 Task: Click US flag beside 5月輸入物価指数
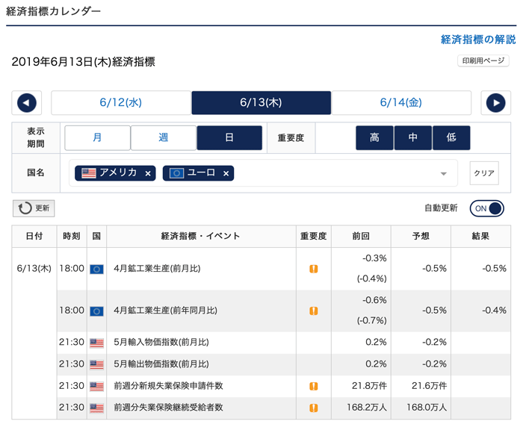(x=96, y=343)
